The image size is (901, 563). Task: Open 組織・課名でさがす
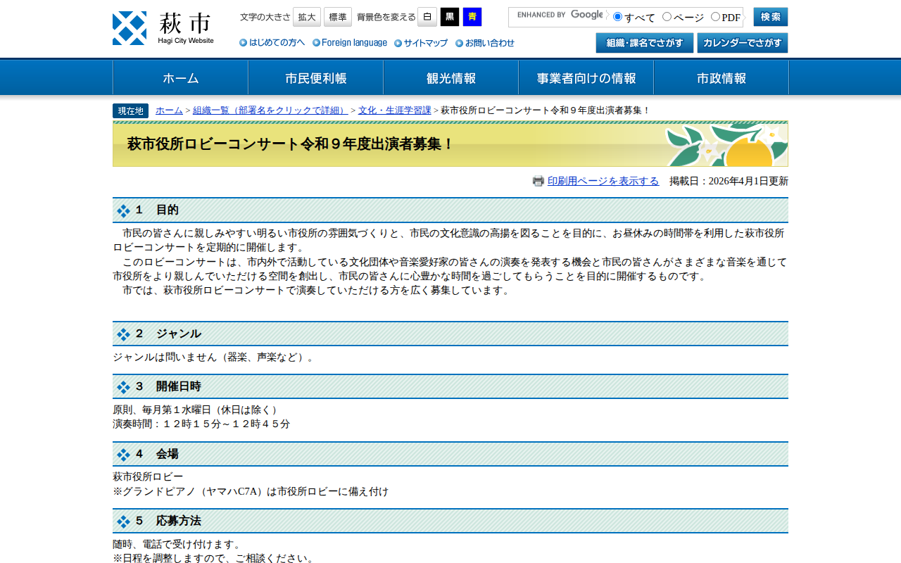pos(644,42)
